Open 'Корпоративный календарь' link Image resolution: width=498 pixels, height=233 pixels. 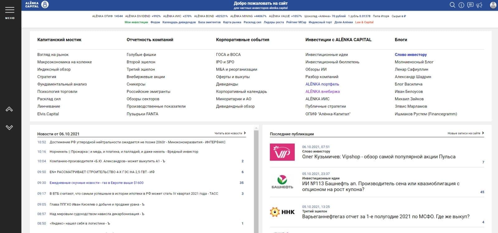coord(242,92)
